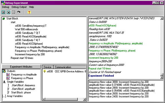Click 'Counter at 10: Finished repeat' log line

point(105,72)
